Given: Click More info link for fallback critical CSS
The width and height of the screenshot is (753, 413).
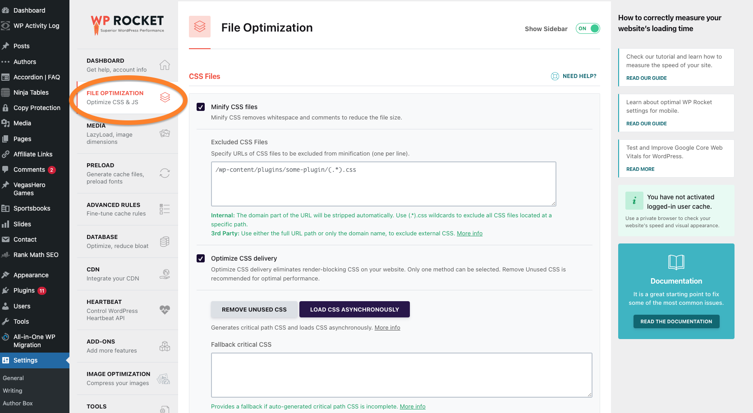Looking at the screenshot, I should (413, 407).
